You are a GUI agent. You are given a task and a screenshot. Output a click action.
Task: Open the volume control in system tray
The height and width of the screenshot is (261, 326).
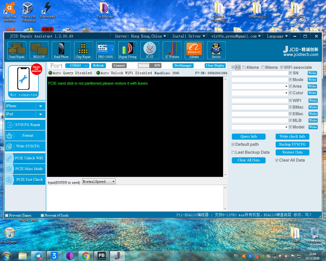[287, 256]
